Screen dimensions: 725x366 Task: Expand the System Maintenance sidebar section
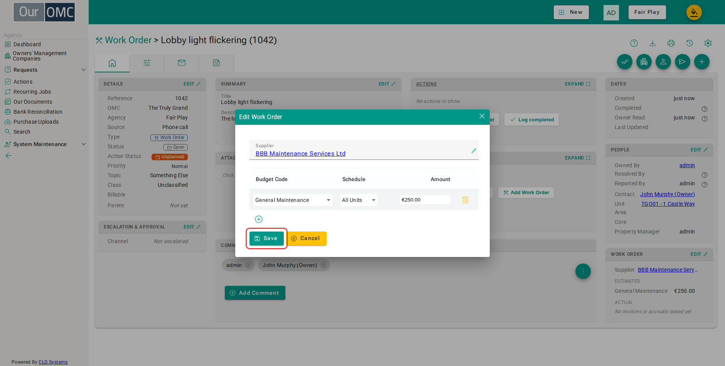coord(83,144)
